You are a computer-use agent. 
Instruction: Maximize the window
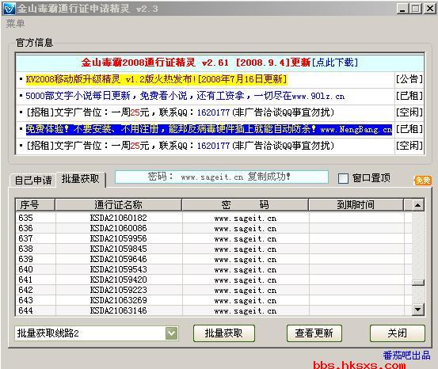(x=415, y=9)
